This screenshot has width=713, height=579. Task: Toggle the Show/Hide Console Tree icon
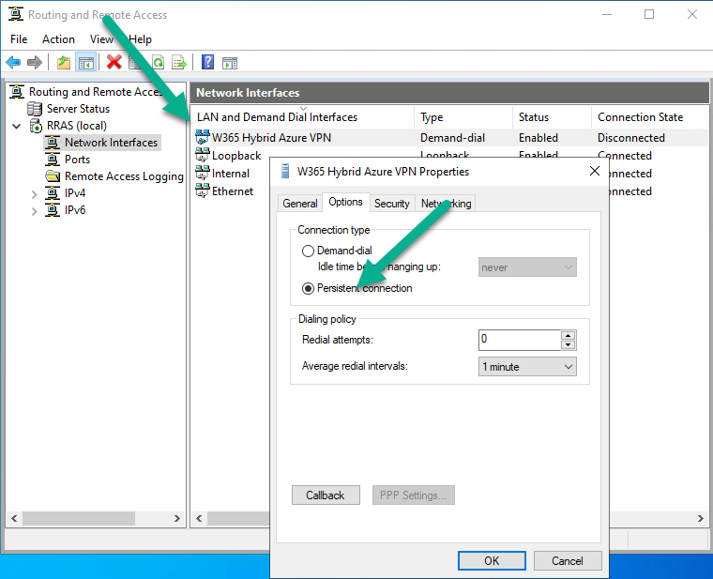point(86,62)
